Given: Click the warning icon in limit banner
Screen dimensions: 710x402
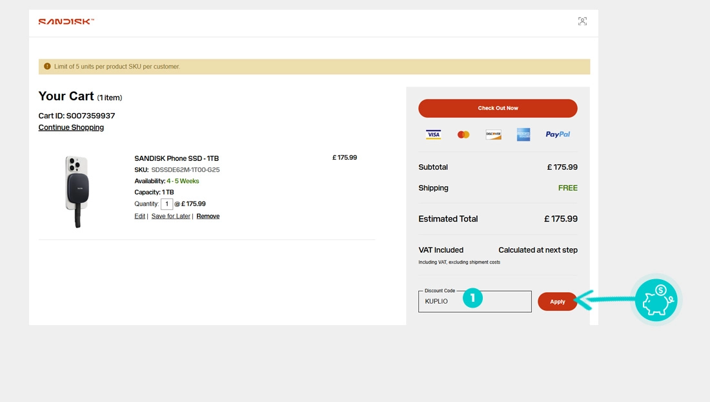Looking at the screenshot, I should [47, 66].
